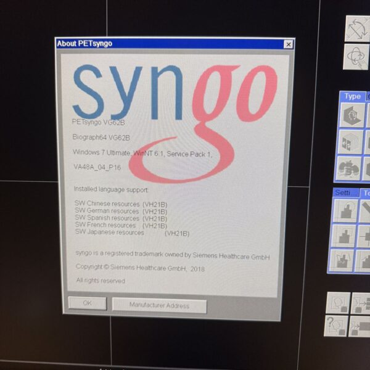Click the histogram with curved arrow icon
Image resolution: width=370 pixels, height=370 pixels.
click(x=345, y=210)
